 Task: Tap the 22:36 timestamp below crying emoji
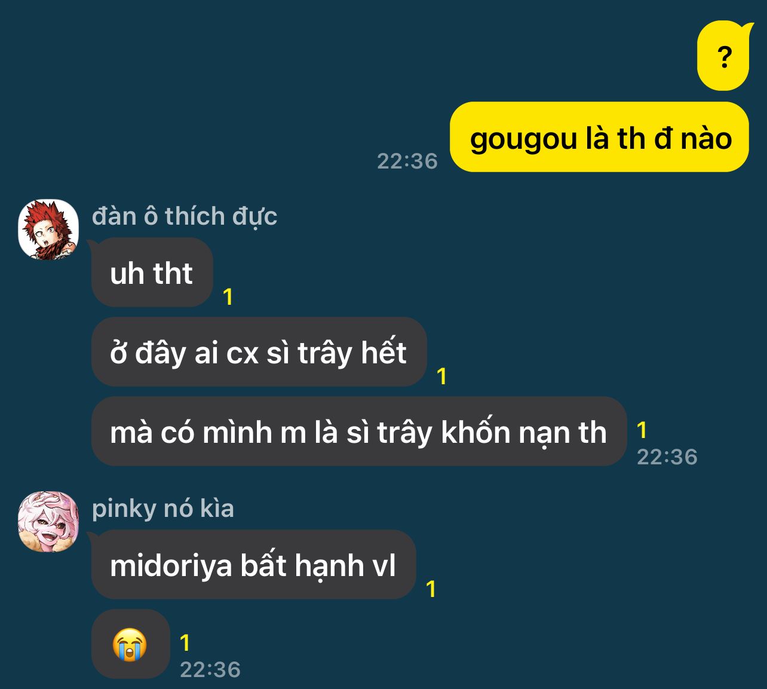(210, 670)
